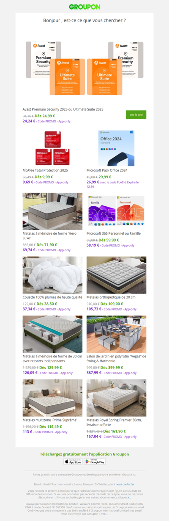Open the white feather duvet photo
The height and width of the screenshot is (521, 169).
click(x=52, y=275)
